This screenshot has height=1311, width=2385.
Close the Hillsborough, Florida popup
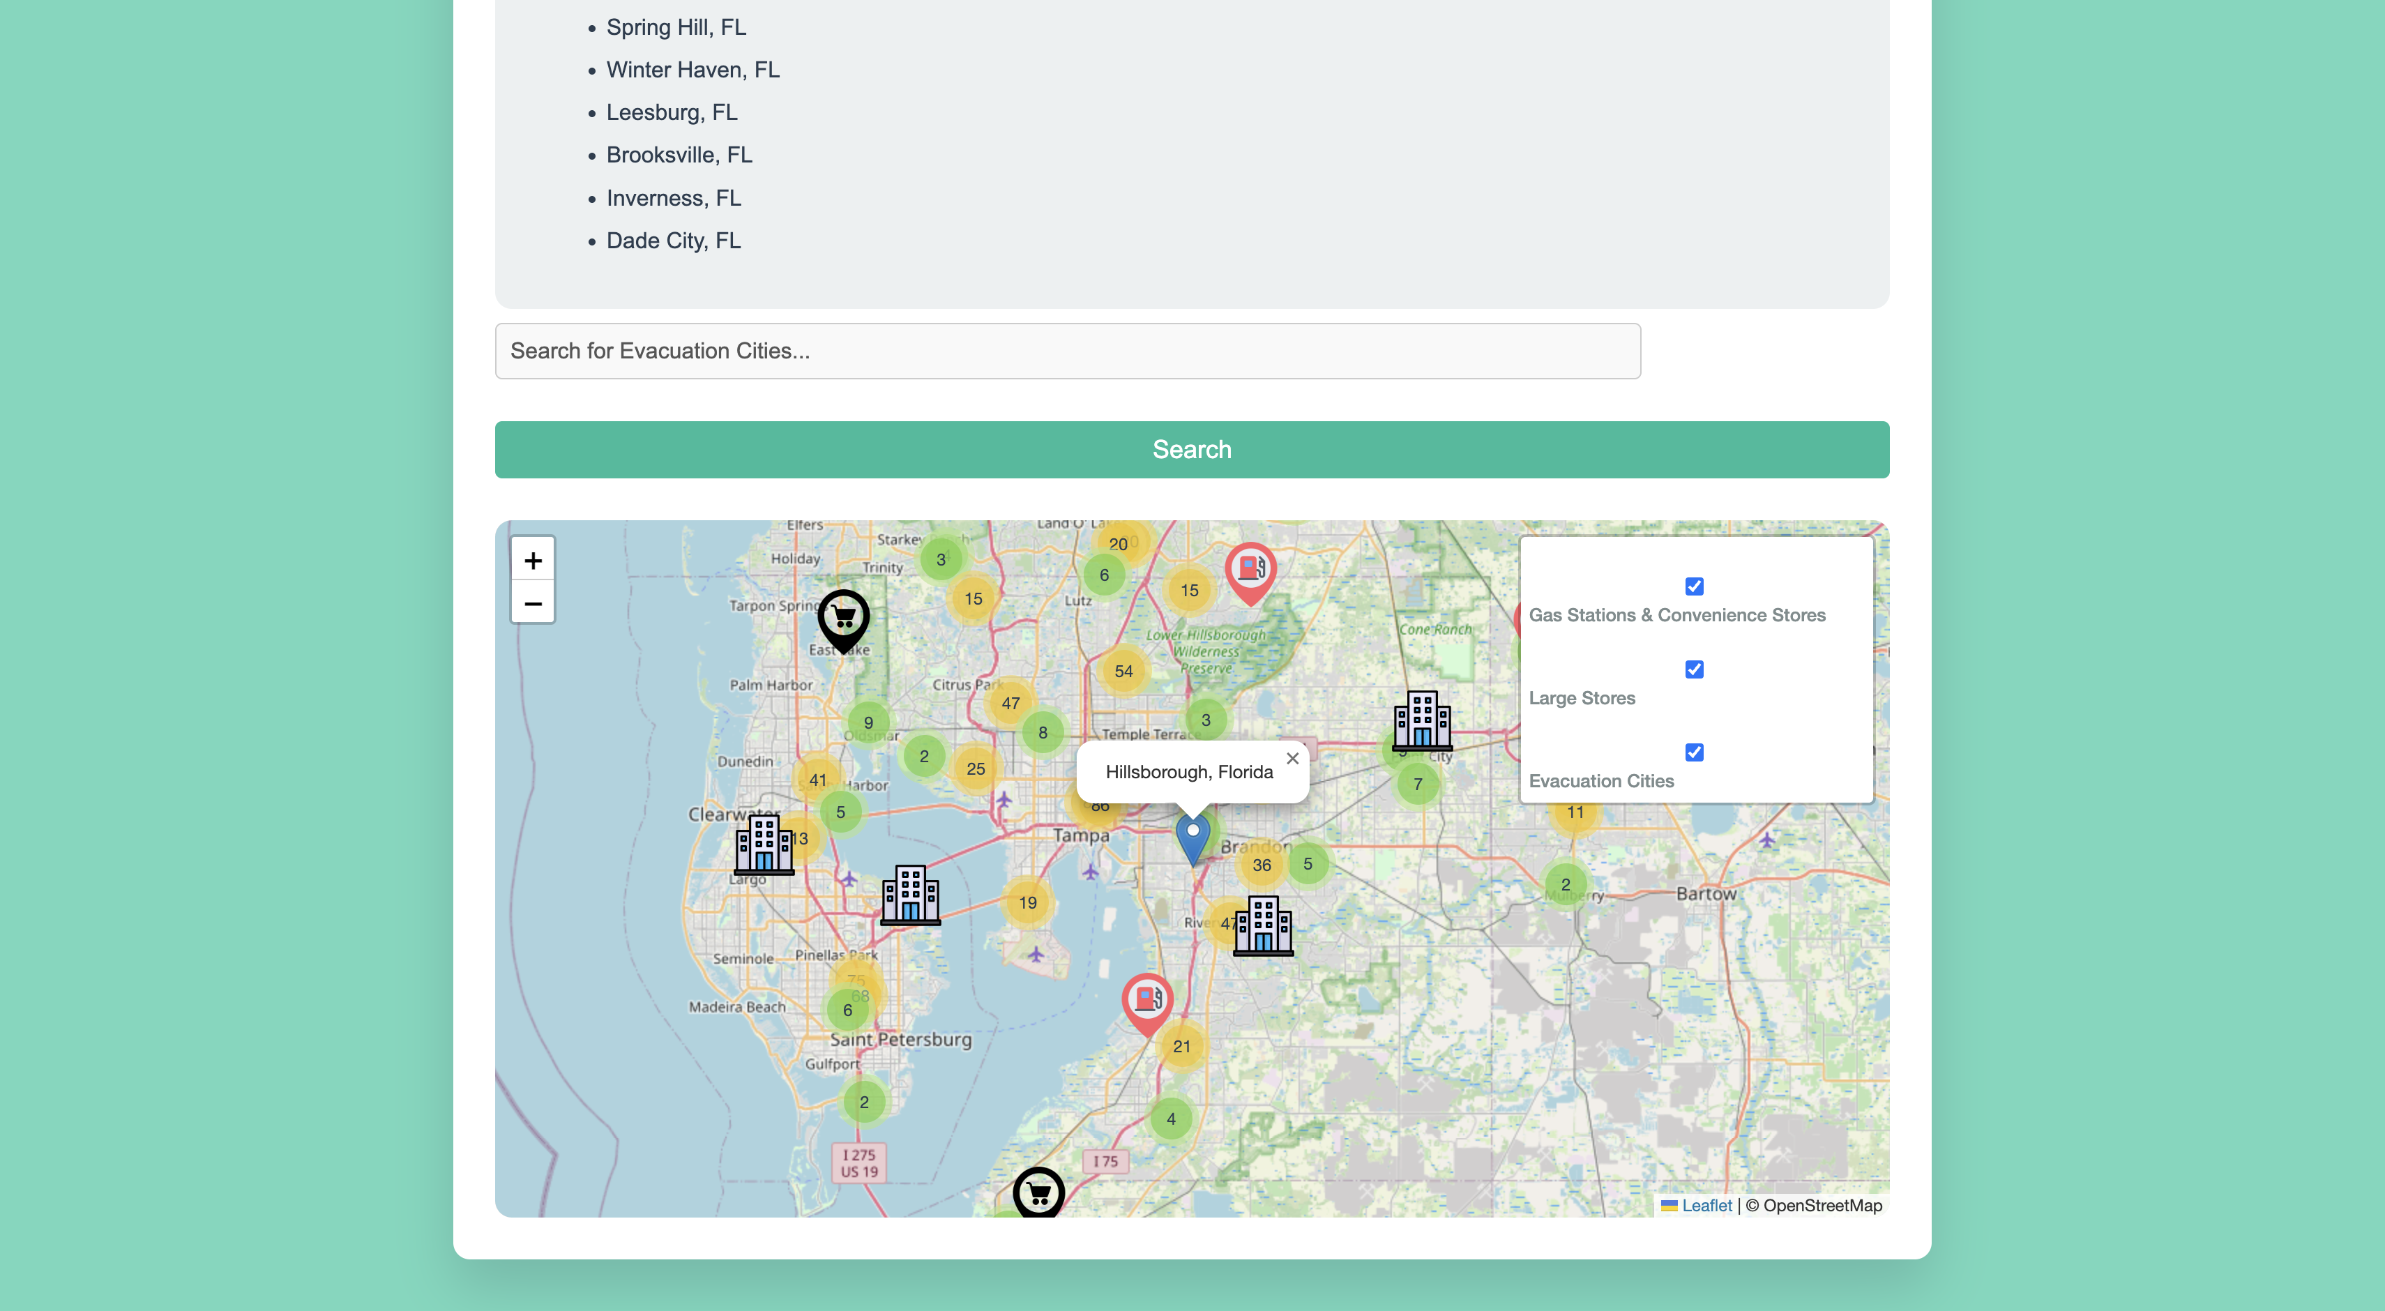(x=1292, y=758)
